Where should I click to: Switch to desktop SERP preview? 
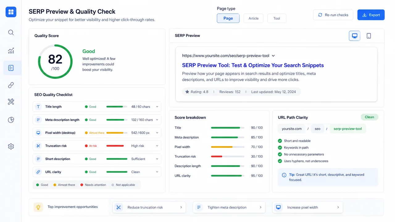click(355, 36)
